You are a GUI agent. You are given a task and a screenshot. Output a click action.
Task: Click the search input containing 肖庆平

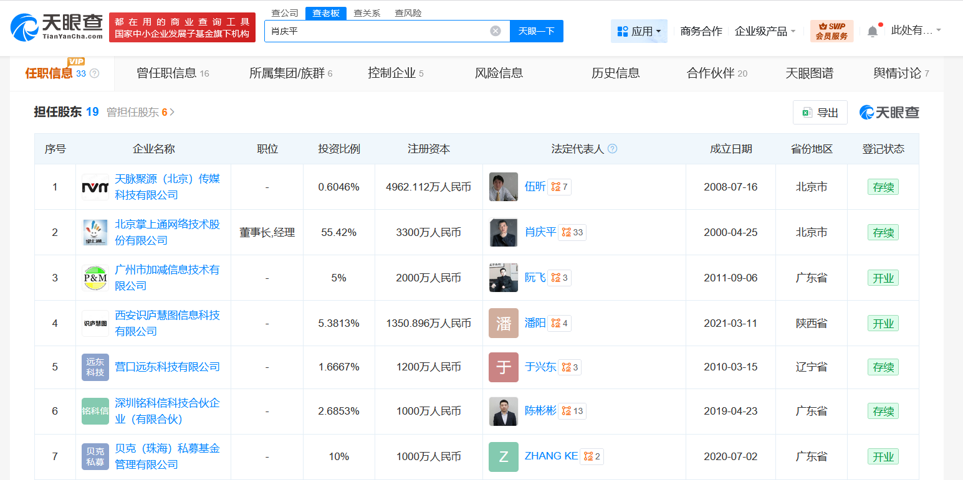tap(374, 31)
